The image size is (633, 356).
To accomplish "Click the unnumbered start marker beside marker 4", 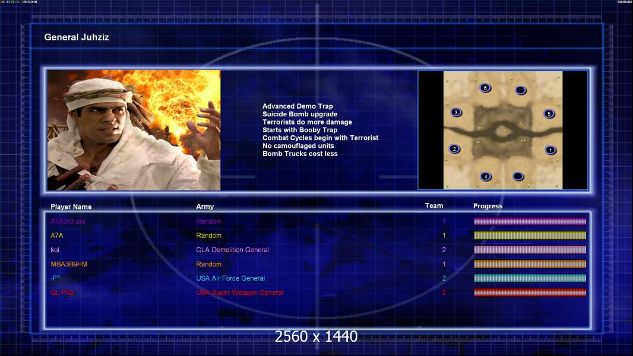I will (x=518, y=176).
